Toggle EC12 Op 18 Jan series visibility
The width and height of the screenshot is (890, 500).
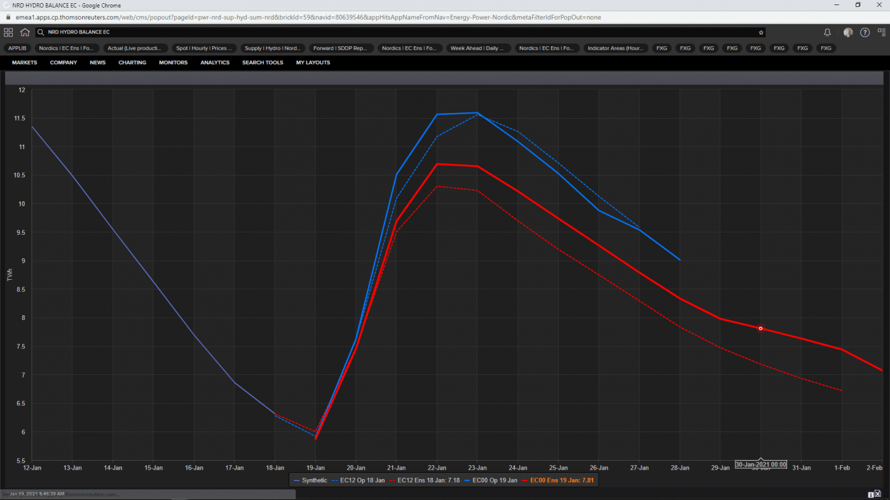(x=358, y=480)
